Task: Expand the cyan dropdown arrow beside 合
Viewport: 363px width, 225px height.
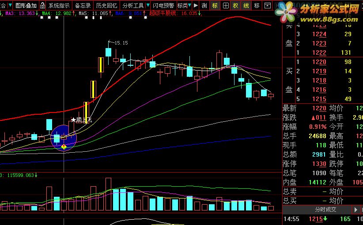Action: coord(10,5)
